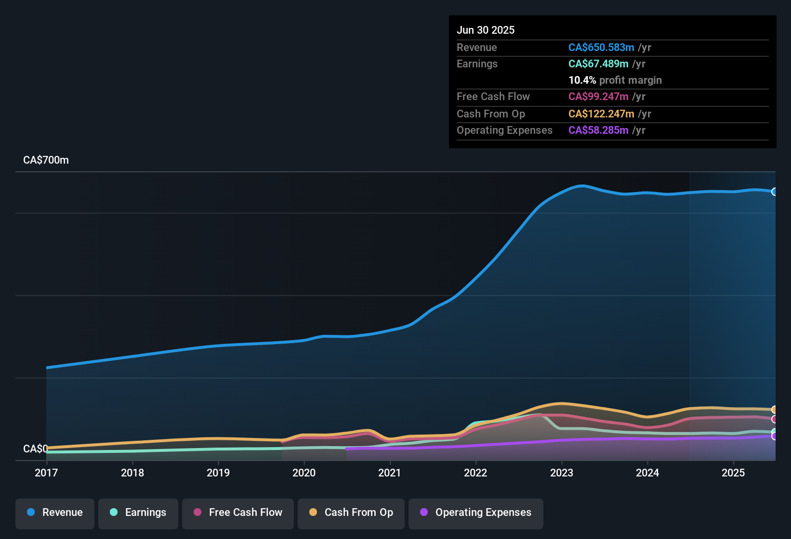Click the blue Revenue legend dot
Image resolution: width=791 pixels, height=539 pixels.
click(31, 512)
